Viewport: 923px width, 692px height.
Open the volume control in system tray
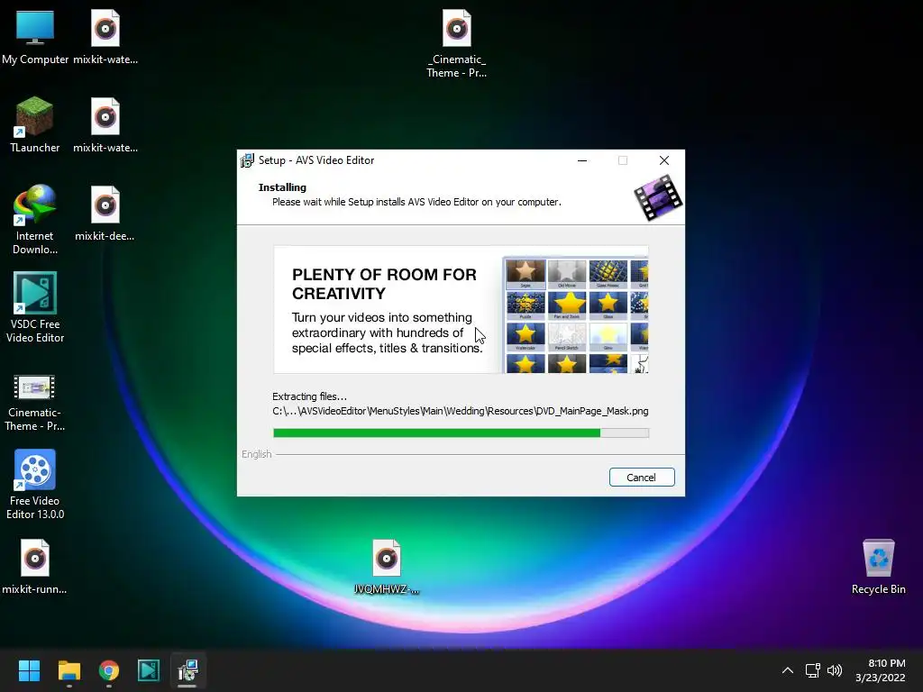point(835,670)
